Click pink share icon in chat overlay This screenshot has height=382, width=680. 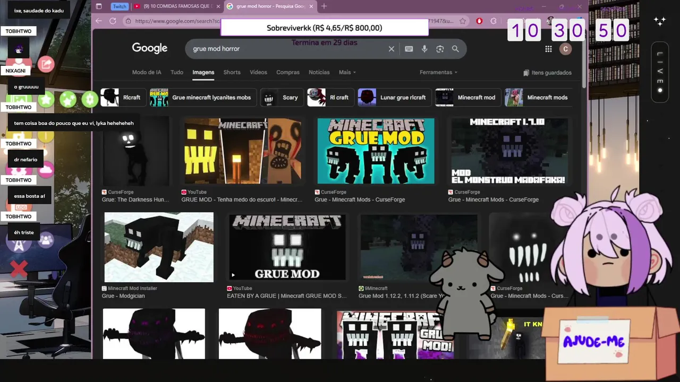click(x=46, y=64)
